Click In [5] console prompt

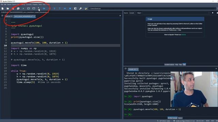(x=128, y=115)
